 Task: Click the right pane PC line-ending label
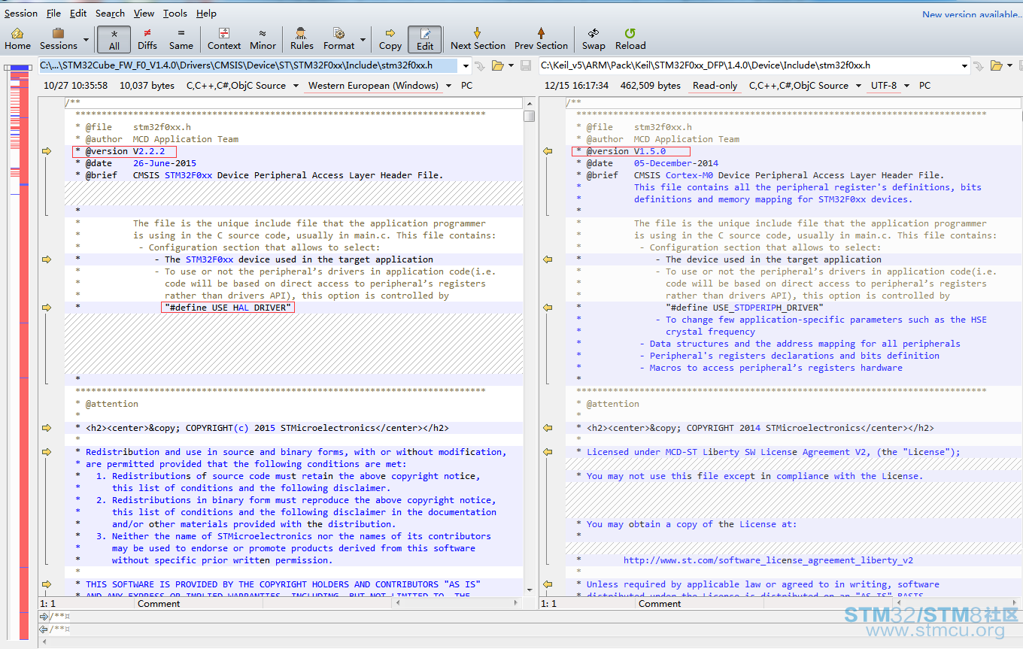924,86
